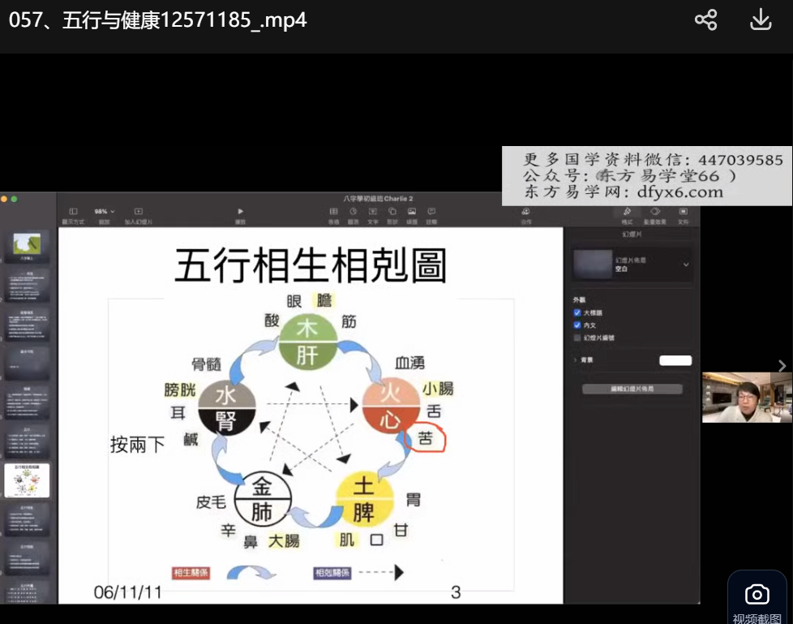Open the 98% zoom level dropdown
The width and height of the screenshot is (793, 624).
[105, 211]
